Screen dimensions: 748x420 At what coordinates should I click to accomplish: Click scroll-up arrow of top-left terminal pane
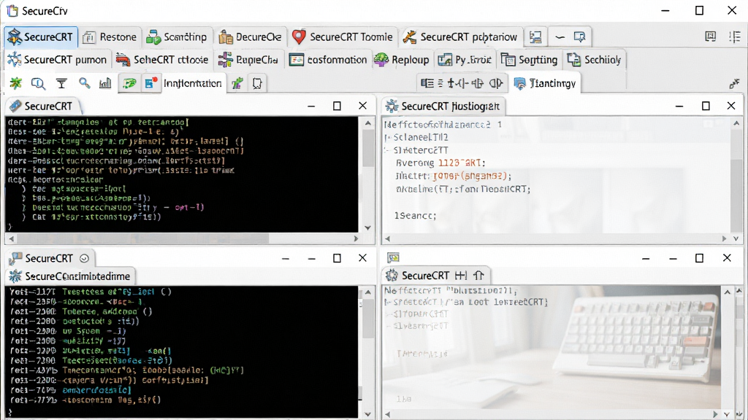(x=368, y=122)
